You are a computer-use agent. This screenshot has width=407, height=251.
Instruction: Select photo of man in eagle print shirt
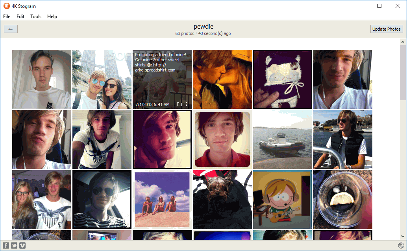coord(102,139)
